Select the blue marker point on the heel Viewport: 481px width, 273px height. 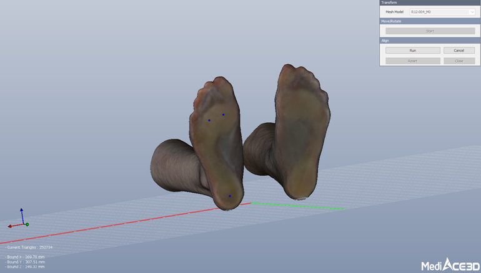(230, 196)
